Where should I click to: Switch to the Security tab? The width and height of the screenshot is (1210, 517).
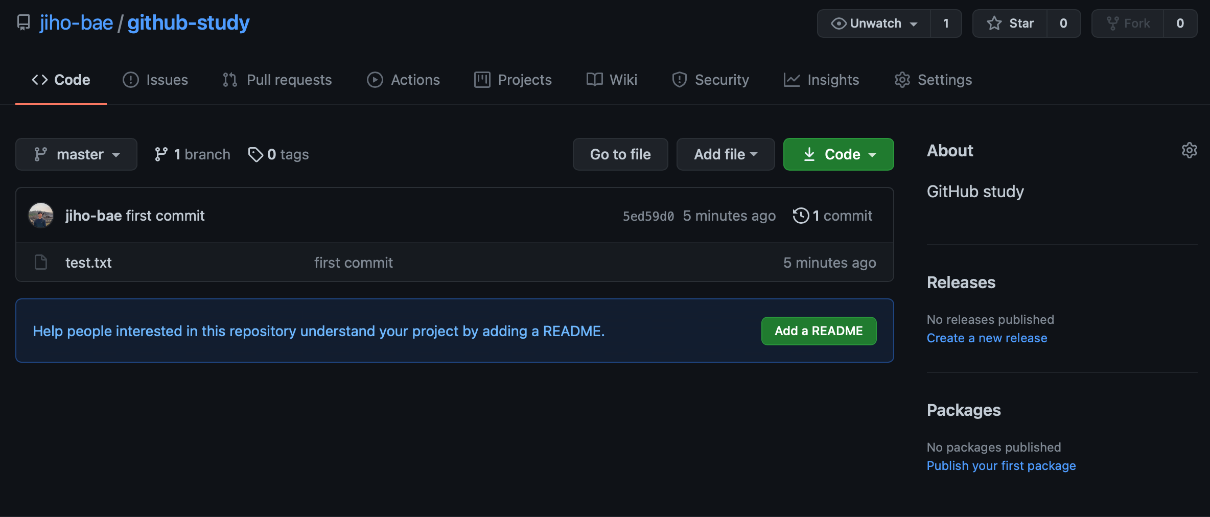710,80
